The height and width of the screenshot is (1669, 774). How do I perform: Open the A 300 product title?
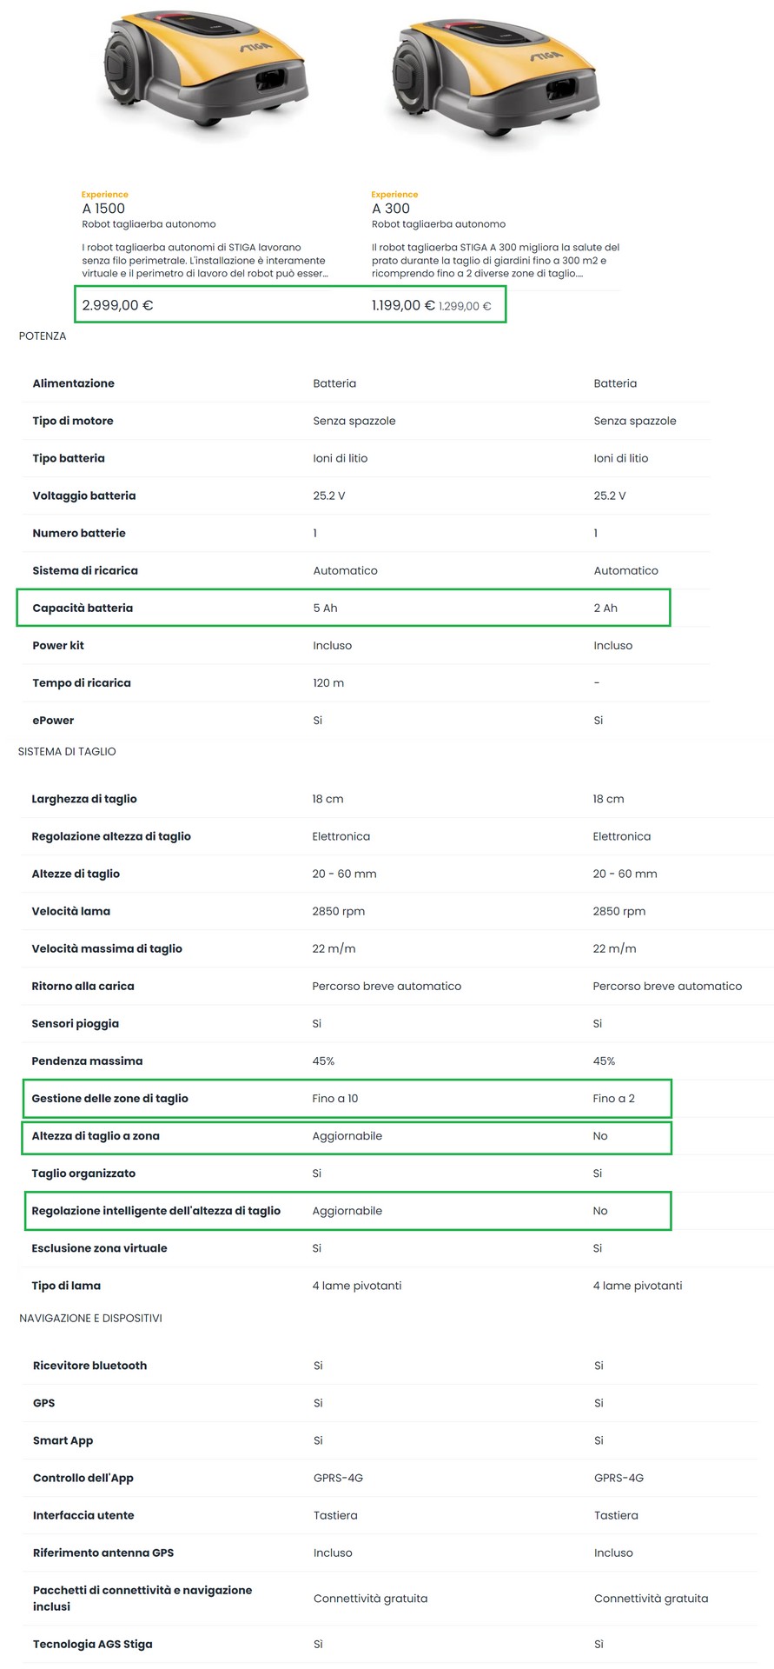(391, 209)
